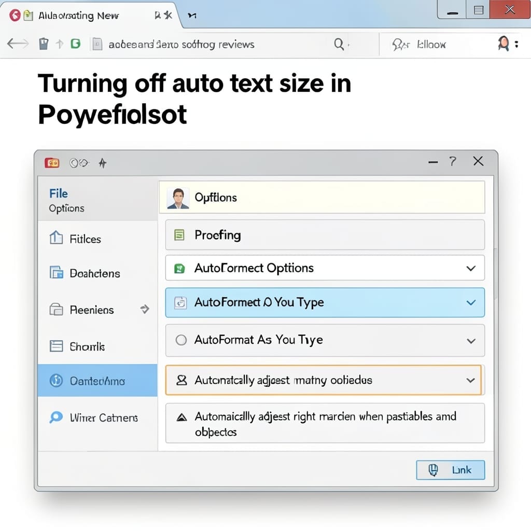Click the Opftions header row with avatar

(x=322, y=197)
